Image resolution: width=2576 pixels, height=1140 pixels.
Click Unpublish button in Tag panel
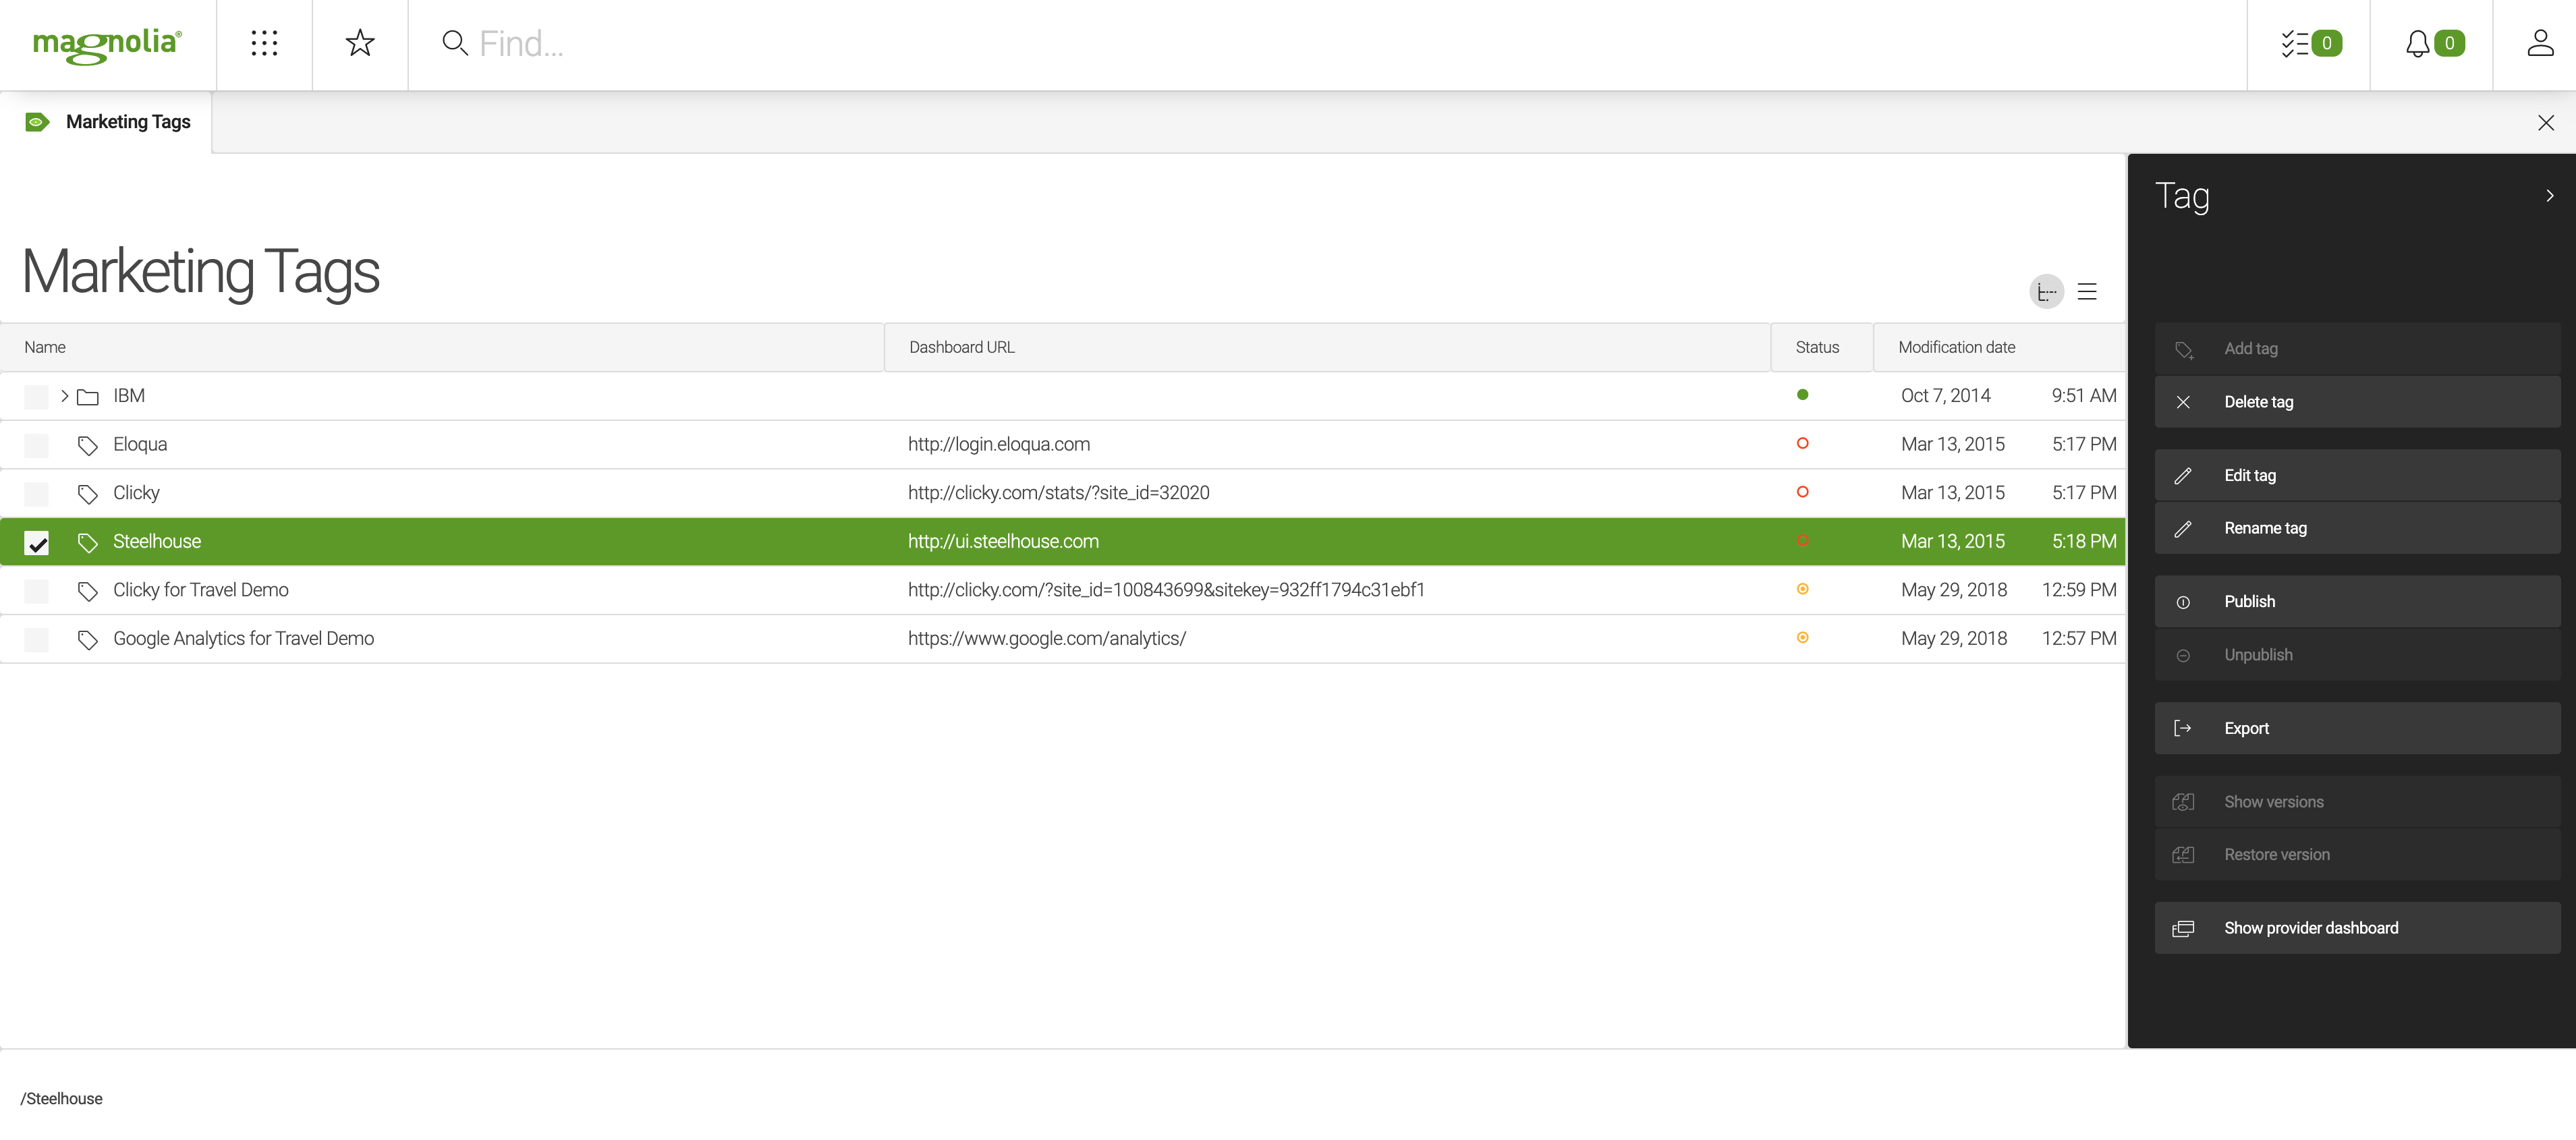(2259, 654)
